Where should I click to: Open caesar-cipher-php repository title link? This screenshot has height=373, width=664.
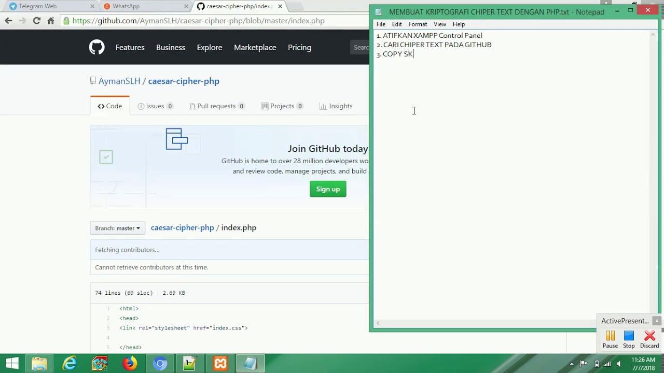click(x=184, y=81)
